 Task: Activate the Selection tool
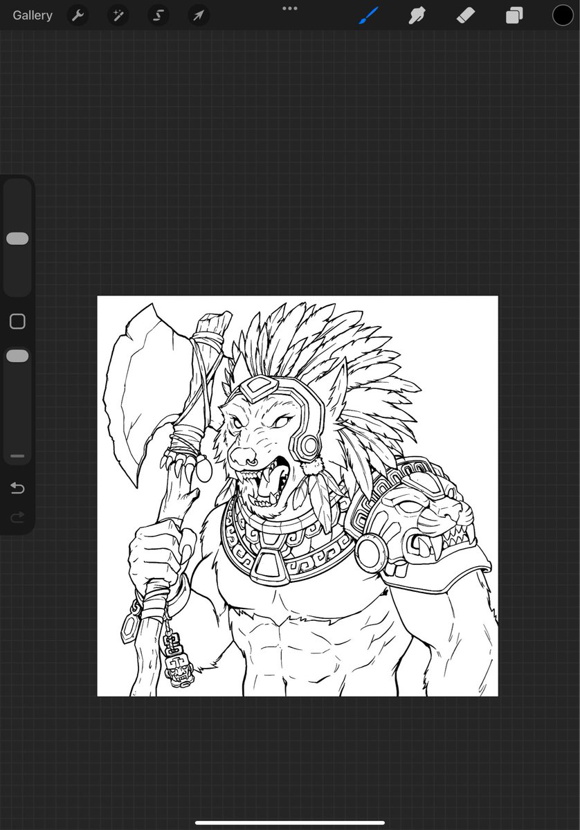coord(158,15)
